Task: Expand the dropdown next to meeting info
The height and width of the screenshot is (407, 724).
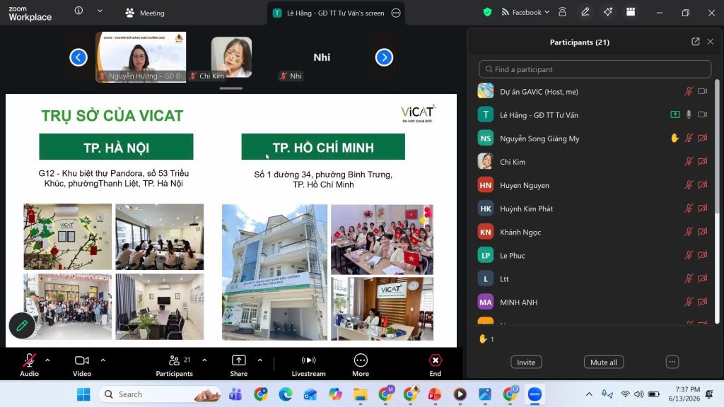Action: click(x=100, y=11)
